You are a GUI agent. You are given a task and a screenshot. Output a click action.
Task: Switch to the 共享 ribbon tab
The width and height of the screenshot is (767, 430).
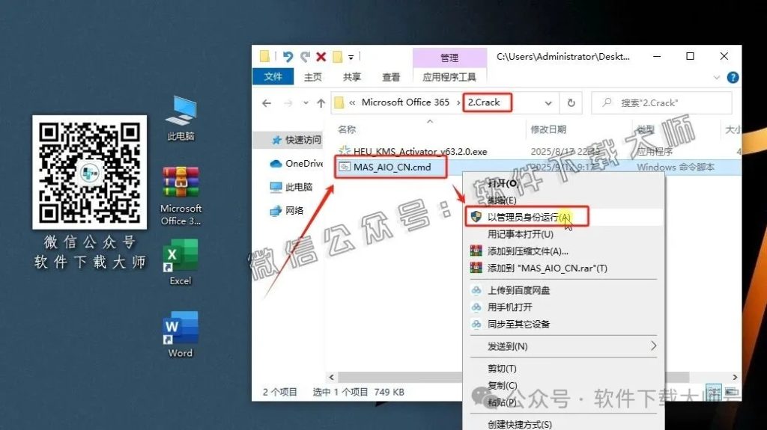(x=352, y=77)
